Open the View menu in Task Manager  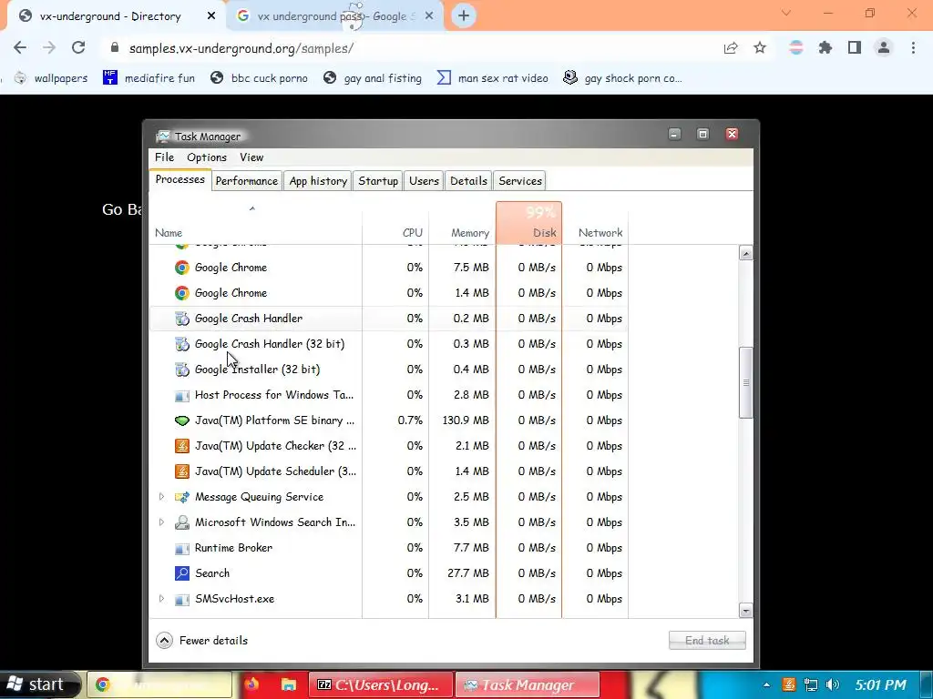(x=251, y=157)
